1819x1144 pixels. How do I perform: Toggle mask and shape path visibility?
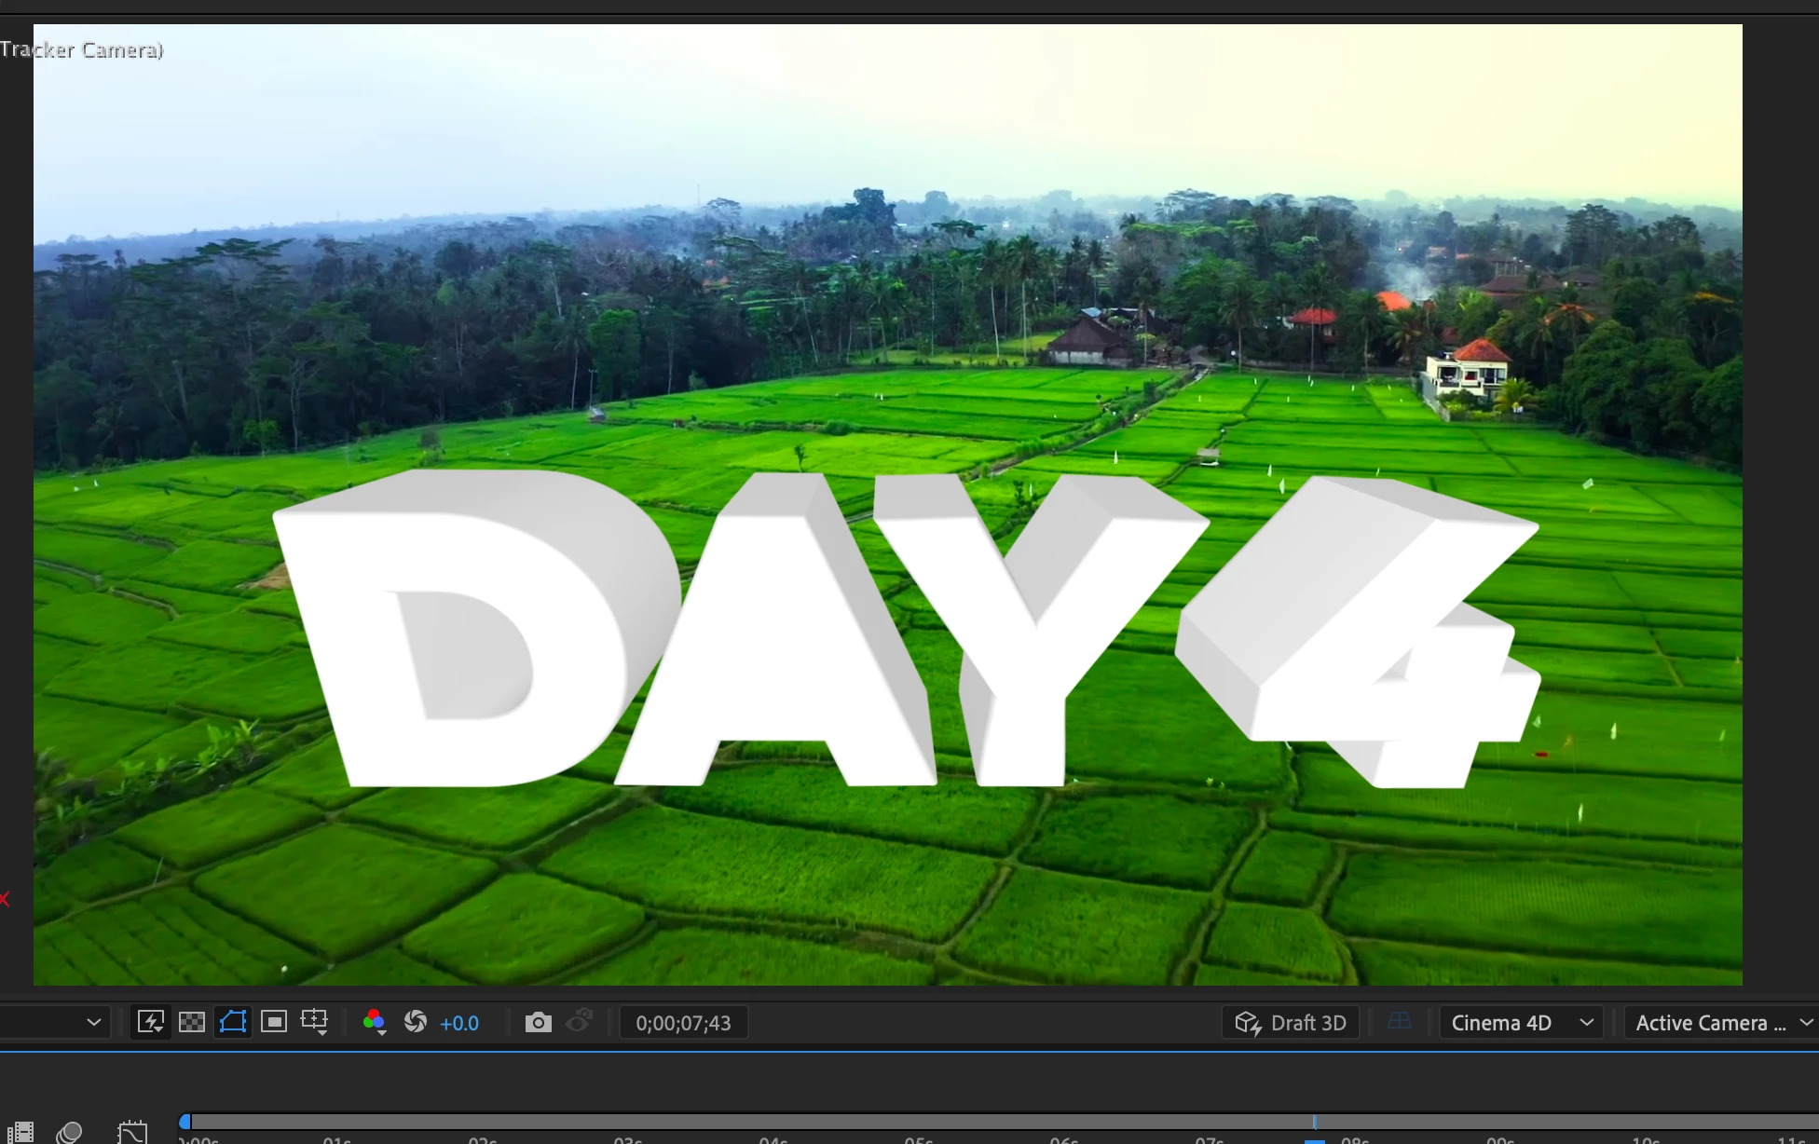coord(233,1022)
